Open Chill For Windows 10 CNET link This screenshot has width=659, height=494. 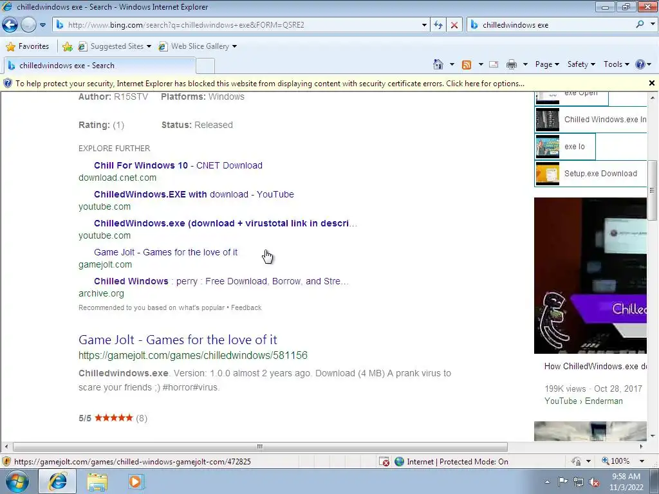coord(178,165)
